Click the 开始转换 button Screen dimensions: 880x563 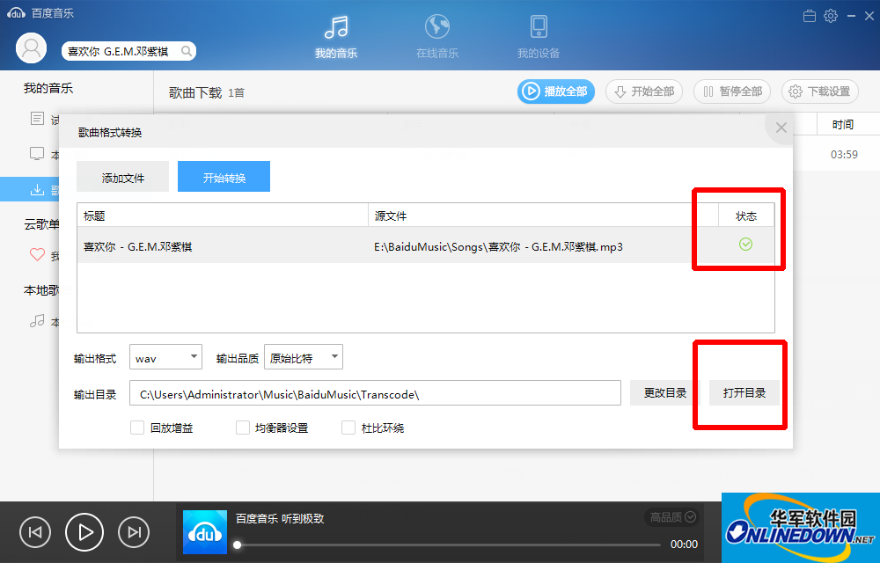[224, 176]
